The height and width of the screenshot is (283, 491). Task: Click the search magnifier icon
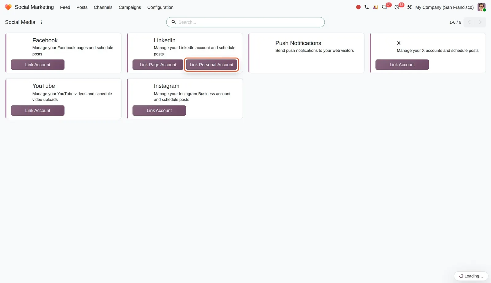tap(173, 22)
